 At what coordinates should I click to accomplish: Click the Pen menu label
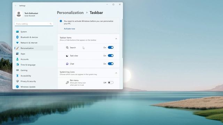pos(74,80)
